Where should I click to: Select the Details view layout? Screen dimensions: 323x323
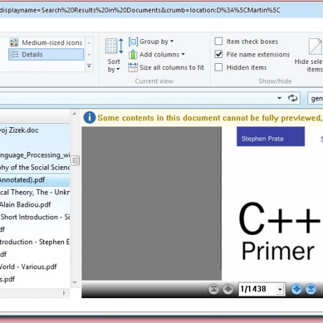click(46, 55)
